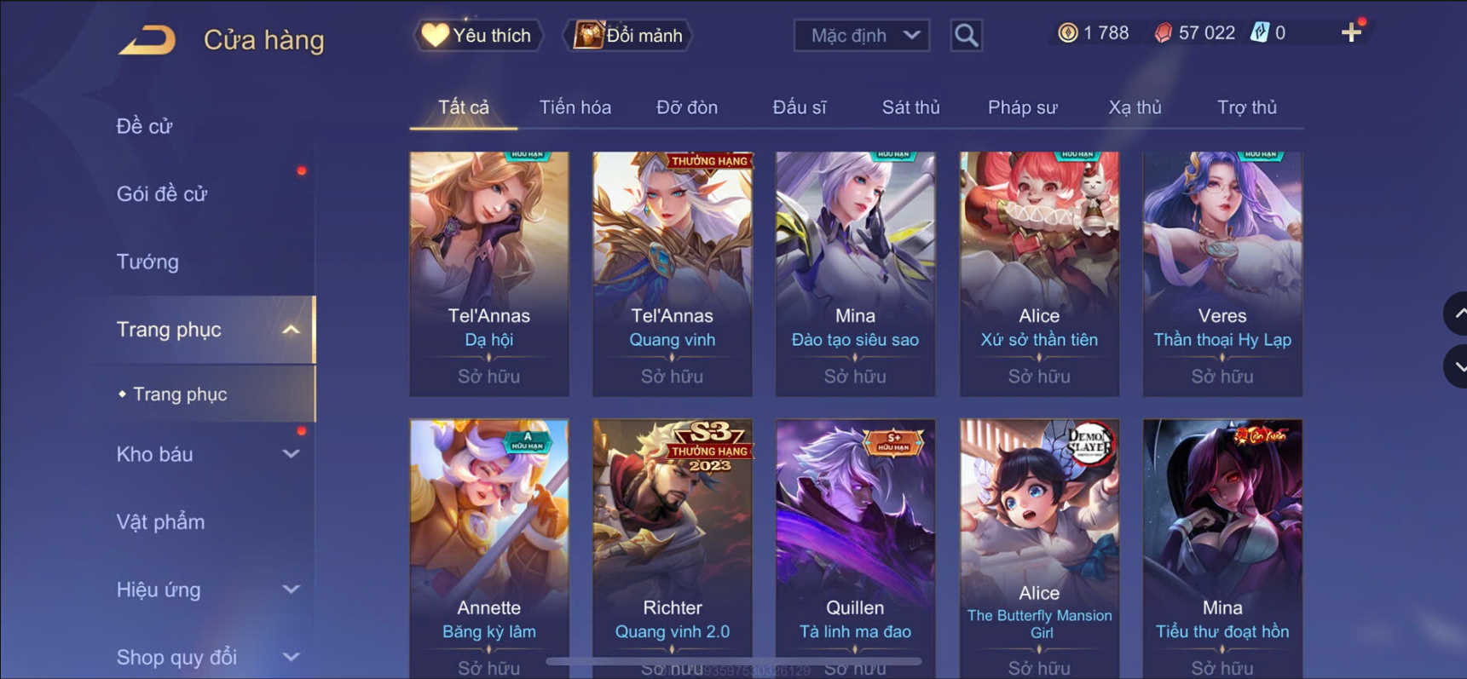
Task: Click the blue voucher currency icon
Action: (1260, 33)
